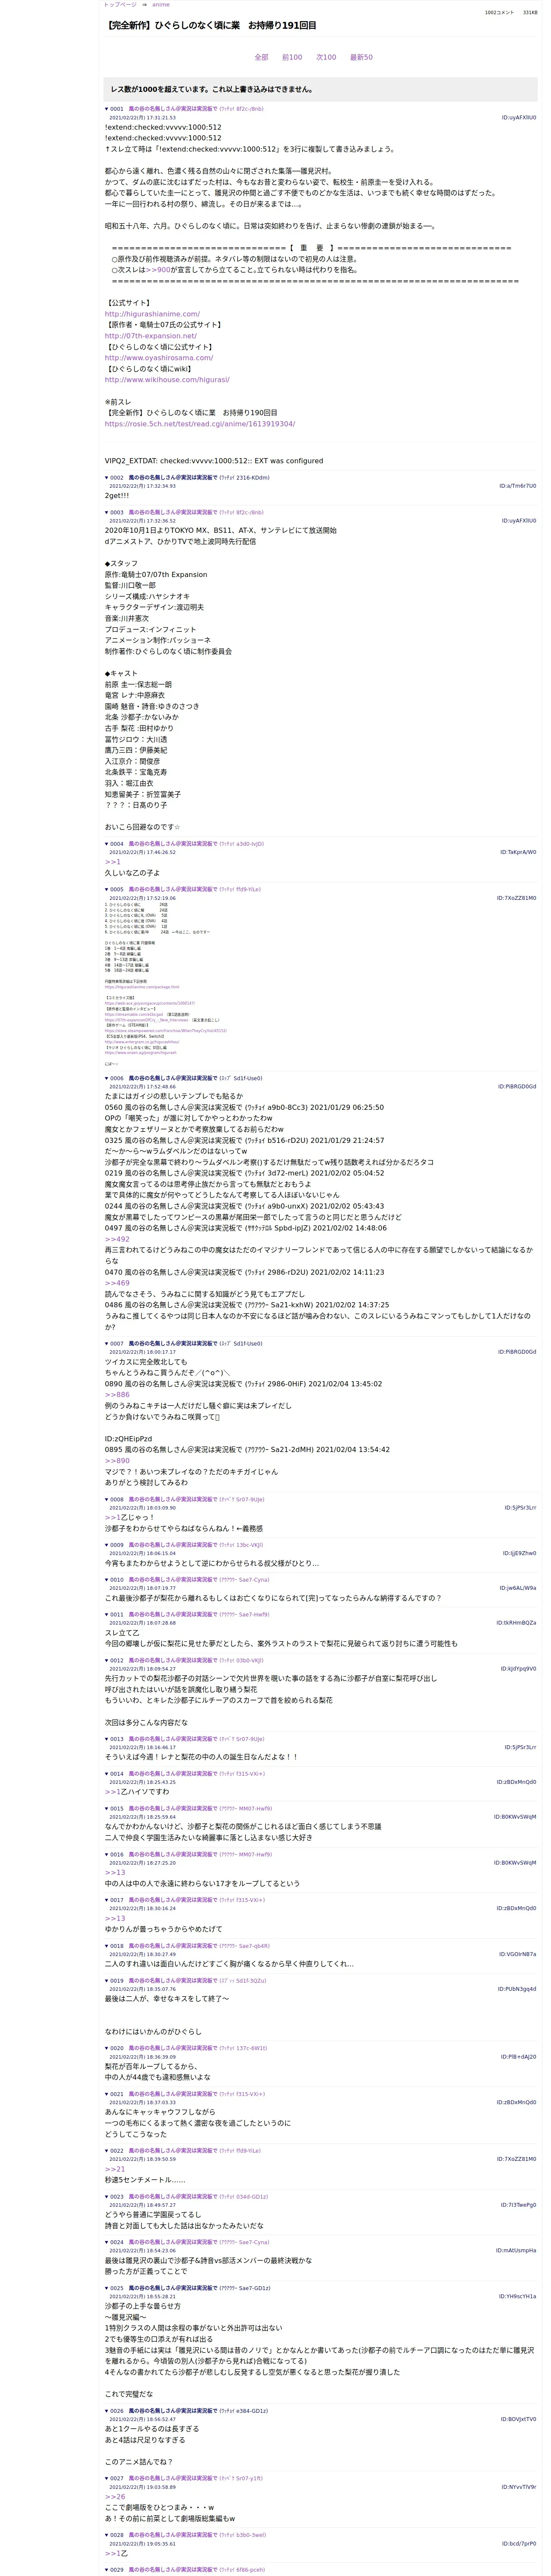Screen dimensions: 551x2576
Task: Click the poster name link in post 0024
Action: 172,2242
